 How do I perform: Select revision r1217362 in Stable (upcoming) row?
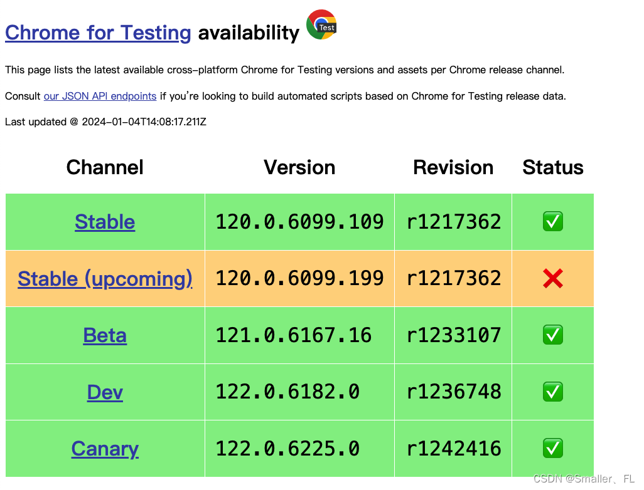point(453,278)
